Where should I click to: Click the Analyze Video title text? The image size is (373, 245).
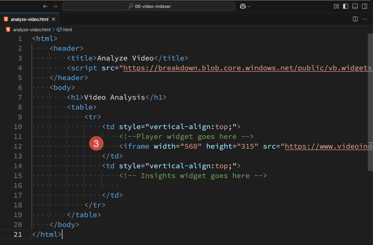tap(125, 58)
